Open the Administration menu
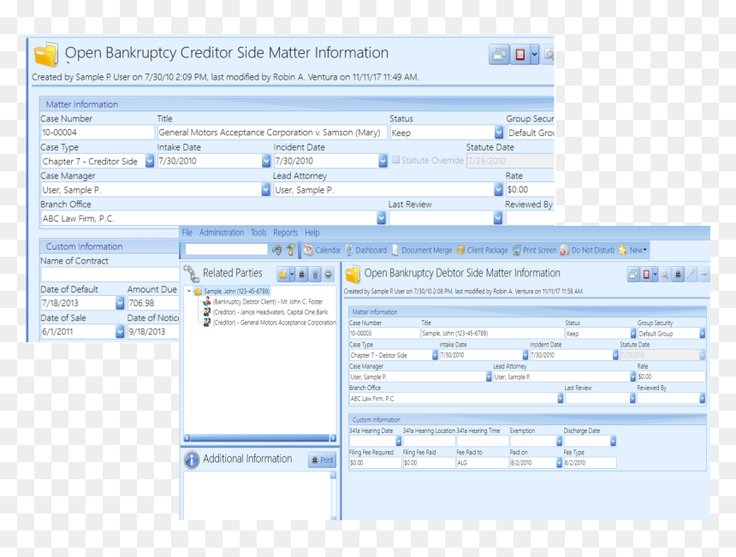This screenshot has height=557, width=736. (222, 232)
